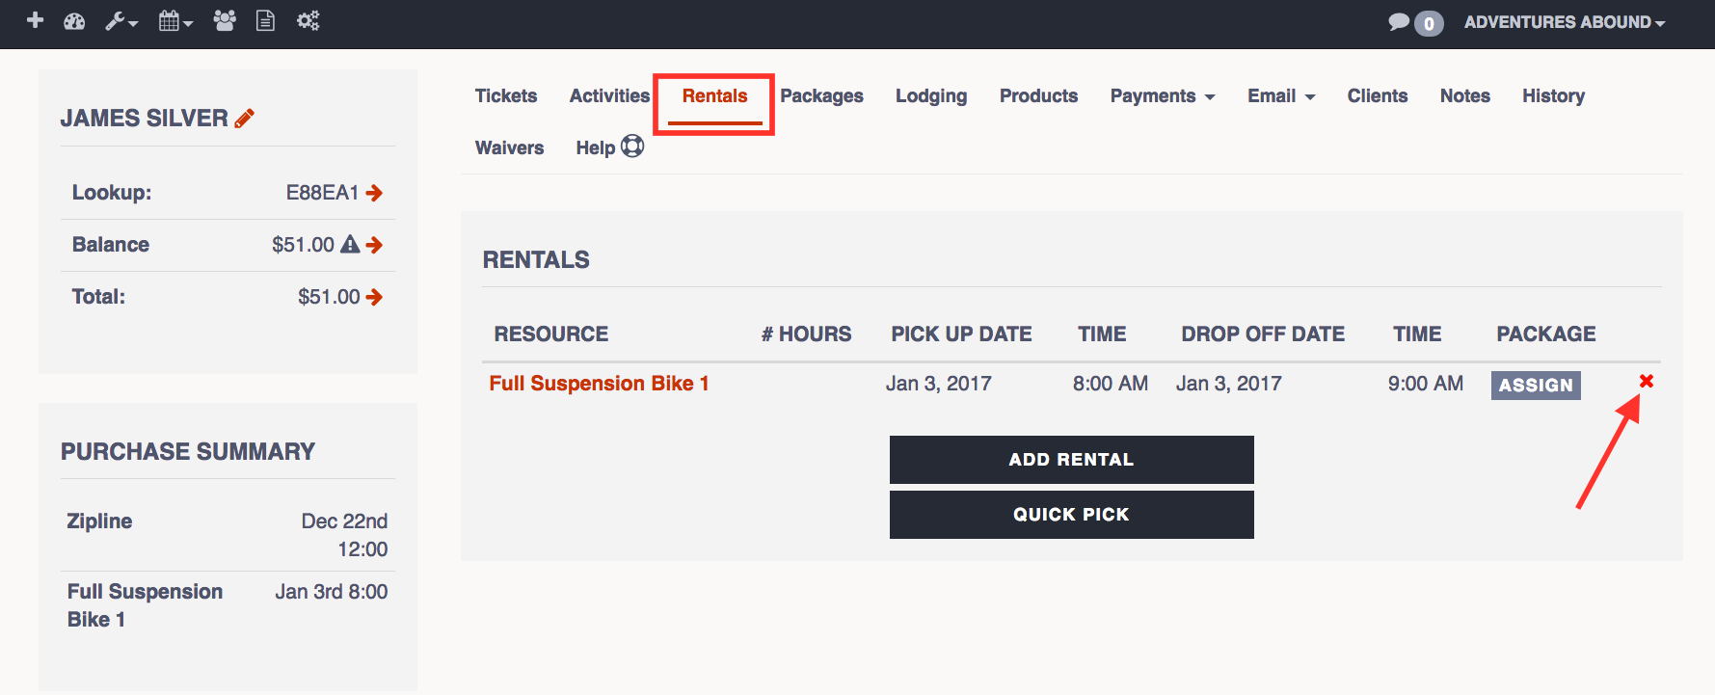Open the chat messages bubble
1715x695 pixels.
1400,21
